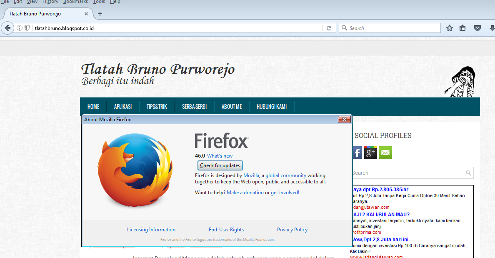This screenshot has width=495, height=258.
Task: Open the View menu
Action: click(32, 2)
